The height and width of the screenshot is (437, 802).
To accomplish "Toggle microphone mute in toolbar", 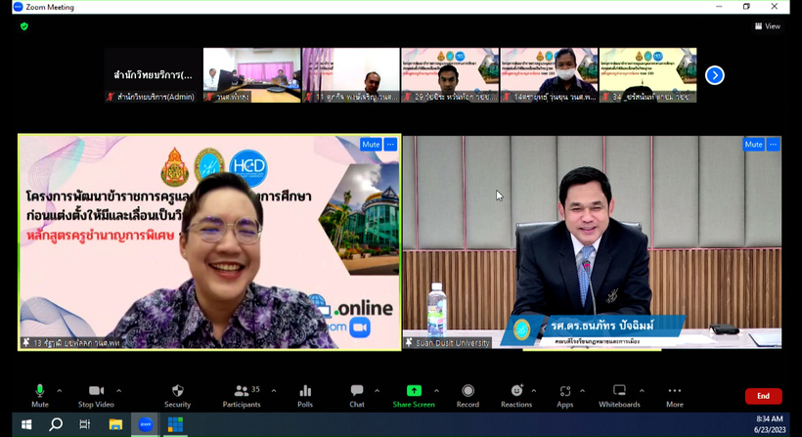I will (x=40, y=395).
